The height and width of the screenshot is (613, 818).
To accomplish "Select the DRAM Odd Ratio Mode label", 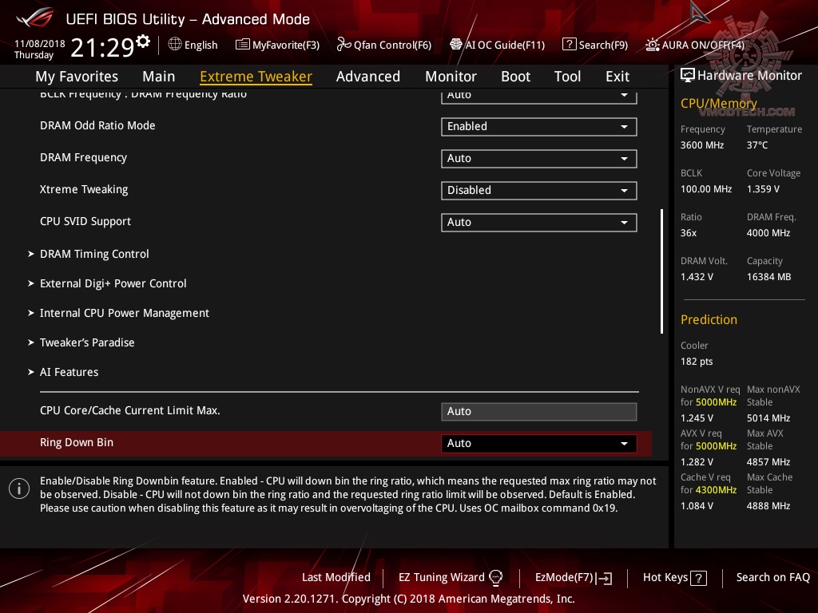I will point(97,125).
